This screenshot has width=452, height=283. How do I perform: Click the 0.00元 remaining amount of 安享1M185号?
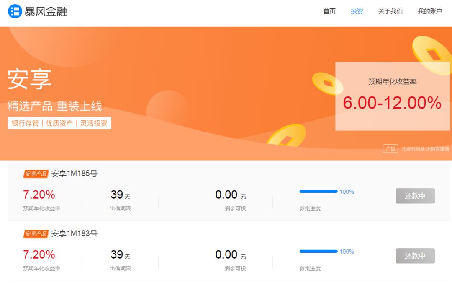231,195
